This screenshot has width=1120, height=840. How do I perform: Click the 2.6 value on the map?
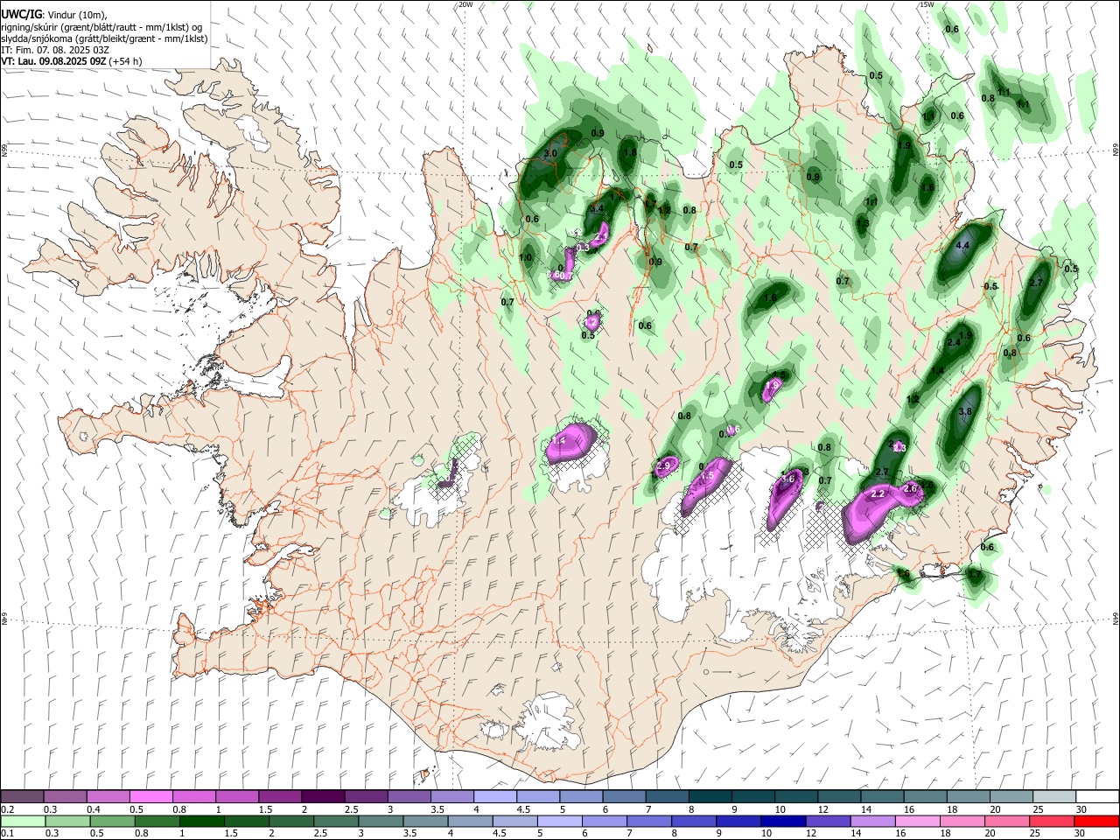pos(910,488)
